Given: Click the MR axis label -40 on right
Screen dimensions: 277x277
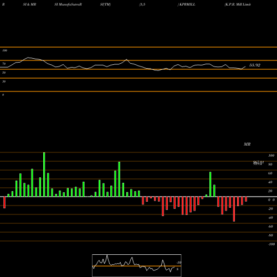Looking at the screenshot, I should [270, 218].
